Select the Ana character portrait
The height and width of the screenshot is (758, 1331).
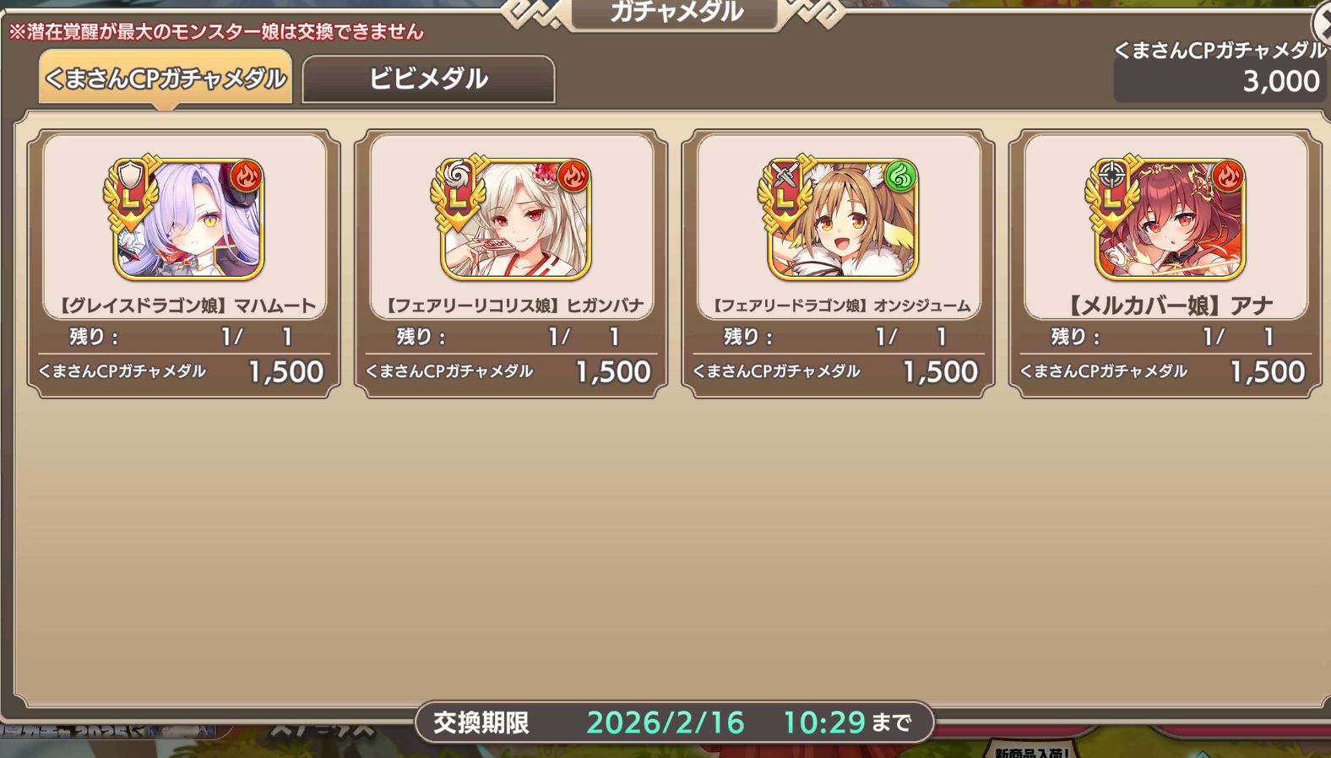1171,220
